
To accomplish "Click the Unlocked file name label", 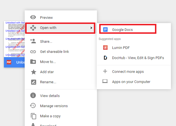I will [x=20, y=62].
